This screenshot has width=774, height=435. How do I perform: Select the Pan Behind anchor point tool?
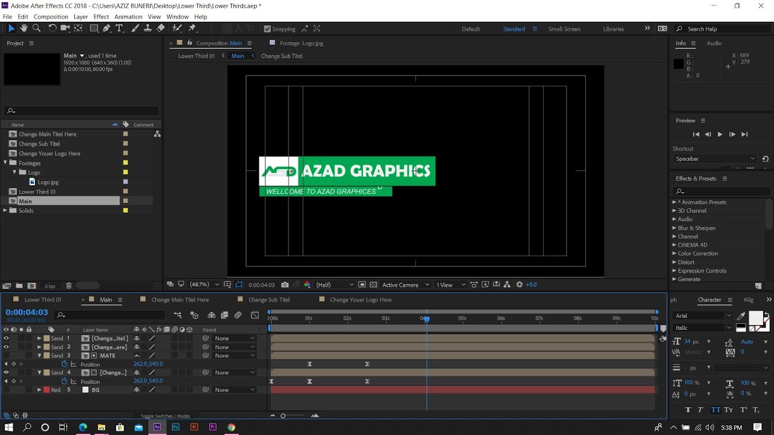coord(78,28)
